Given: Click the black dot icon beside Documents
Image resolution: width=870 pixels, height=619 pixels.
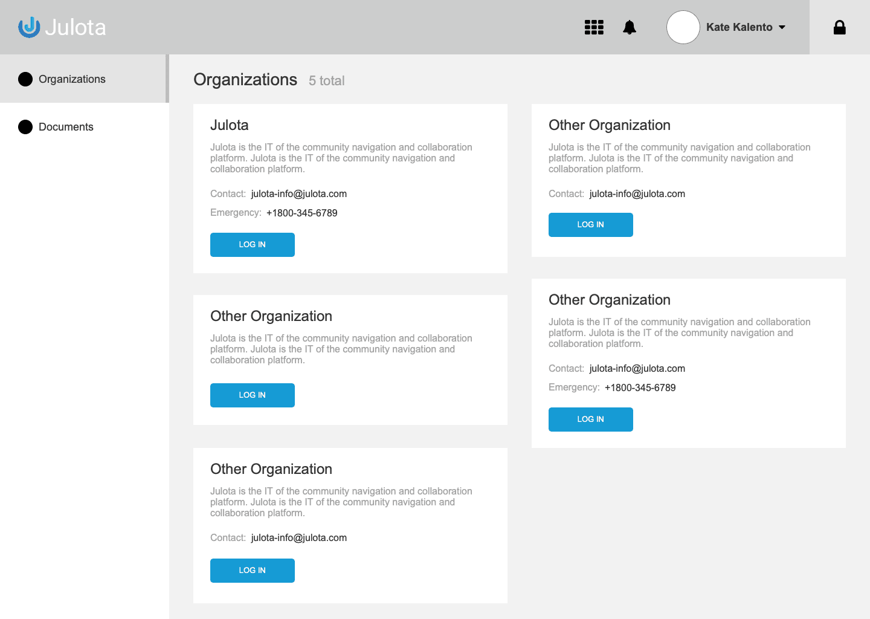Looking at the screenshot, I should click(25, 127).
